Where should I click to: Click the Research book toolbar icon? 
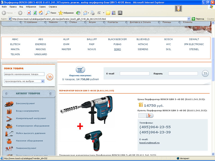pyautogui.click(x=114, y=13)
